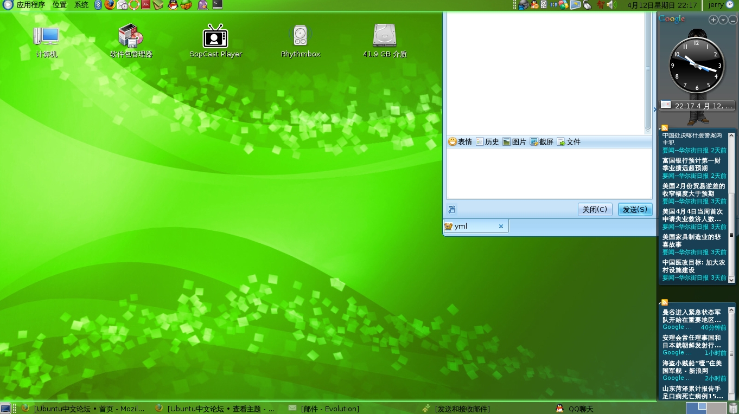Click the QQ tray icon with message

tap(535, 5)
